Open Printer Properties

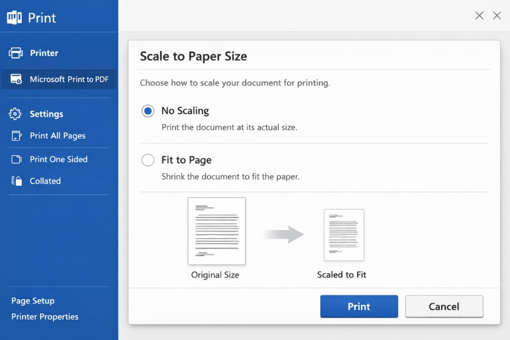tap(44, 317)
